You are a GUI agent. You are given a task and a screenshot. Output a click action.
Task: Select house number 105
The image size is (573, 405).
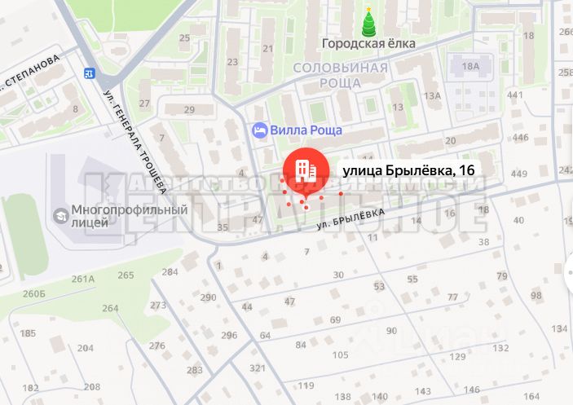click(x=340, y=354)
